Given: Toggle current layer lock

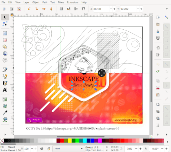Looking at the screenshot, I should coord(49,149).
